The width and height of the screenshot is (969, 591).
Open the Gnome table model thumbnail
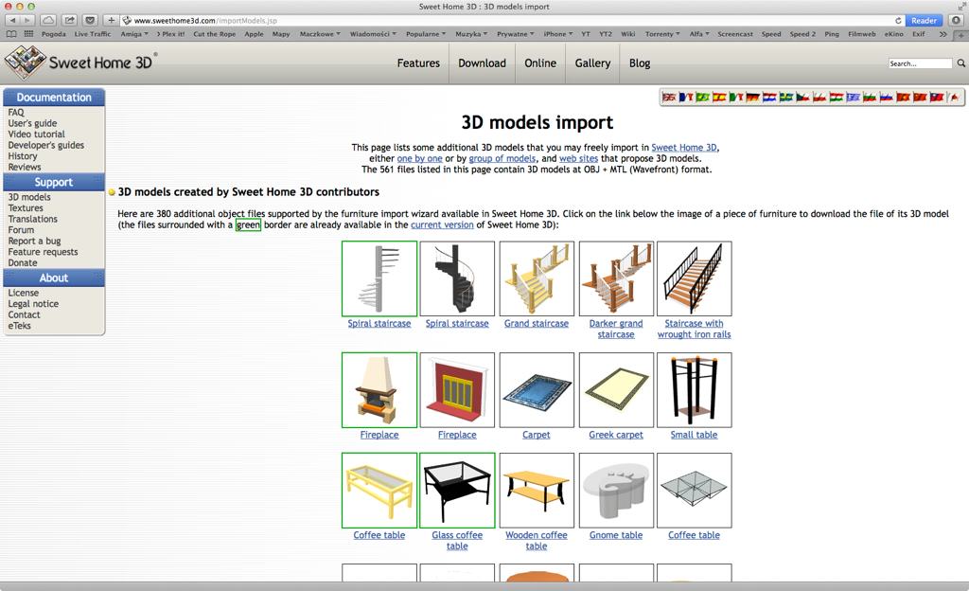click(x=616, y=491)
